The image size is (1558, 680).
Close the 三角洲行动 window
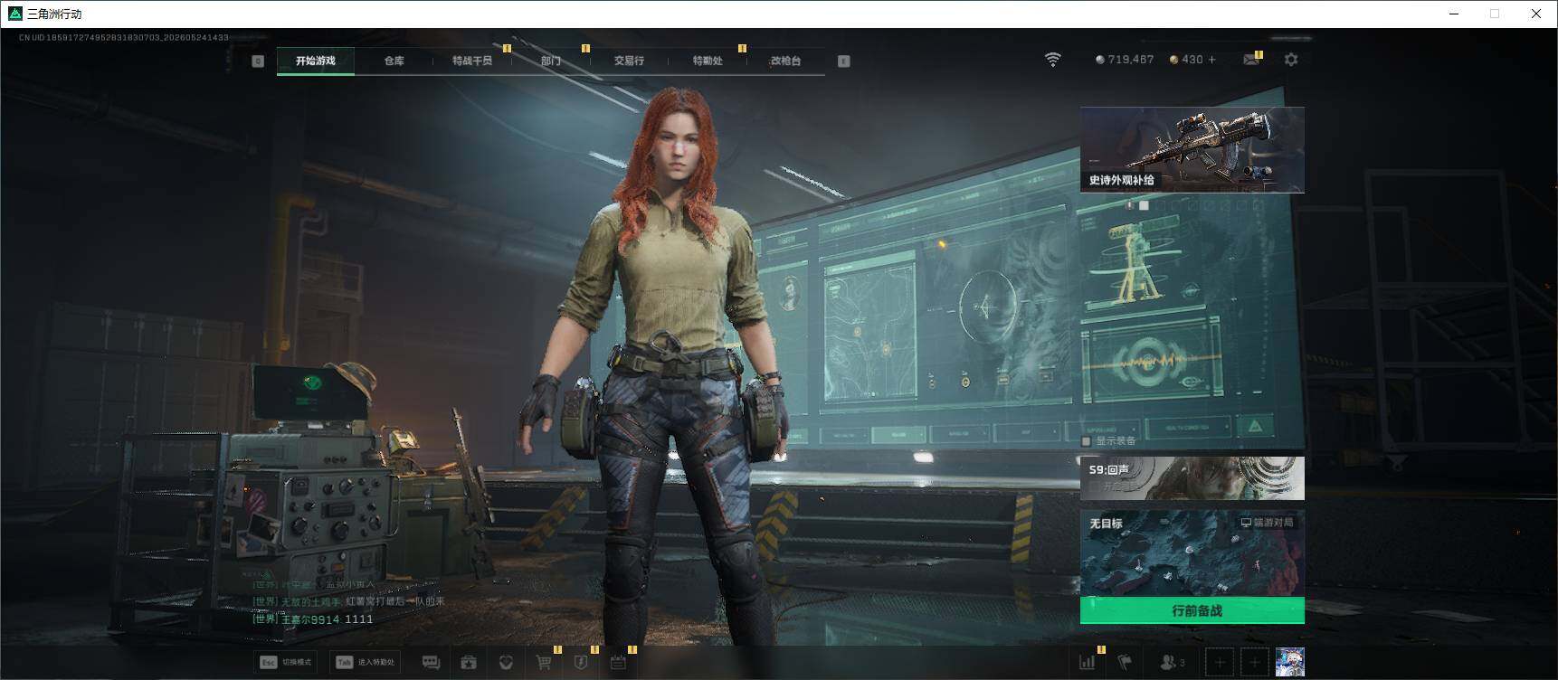[1535, 14]
